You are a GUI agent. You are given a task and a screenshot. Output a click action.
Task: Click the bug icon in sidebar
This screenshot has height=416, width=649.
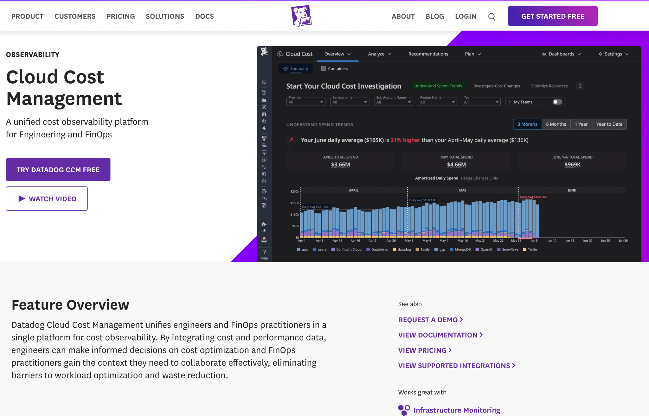pyautogui.click(x=264, y=191)
